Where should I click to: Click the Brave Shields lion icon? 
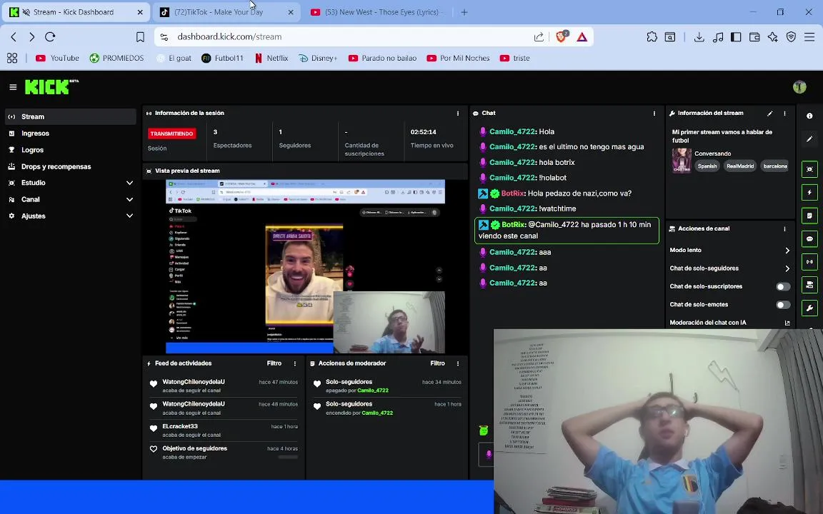pyautogui.click(x=562, y=36)
